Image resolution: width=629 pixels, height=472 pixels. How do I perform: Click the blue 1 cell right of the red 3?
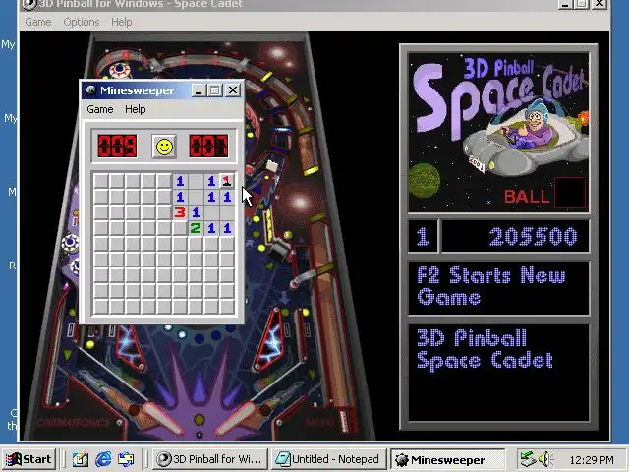tap(196, 212)
